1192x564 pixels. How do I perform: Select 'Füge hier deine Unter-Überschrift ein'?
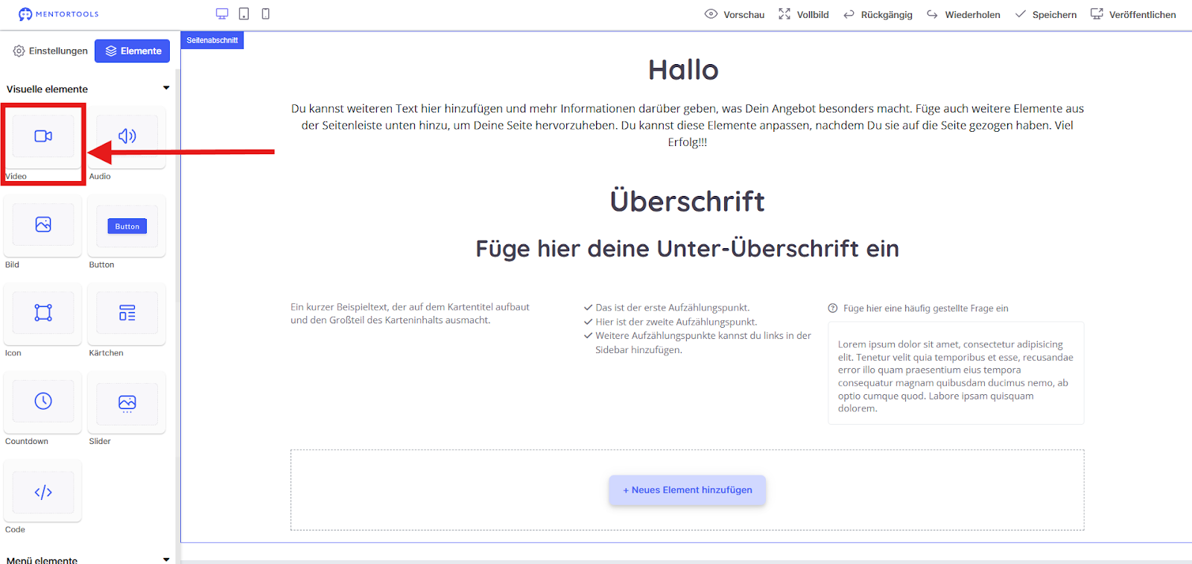coord(687,249)
